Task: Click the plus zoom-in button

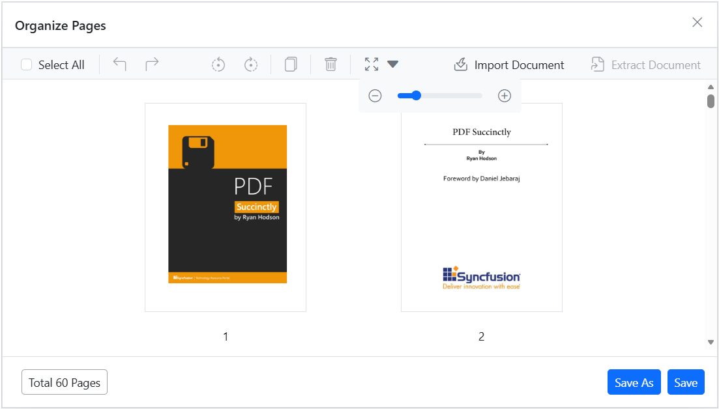Action: 505,96
